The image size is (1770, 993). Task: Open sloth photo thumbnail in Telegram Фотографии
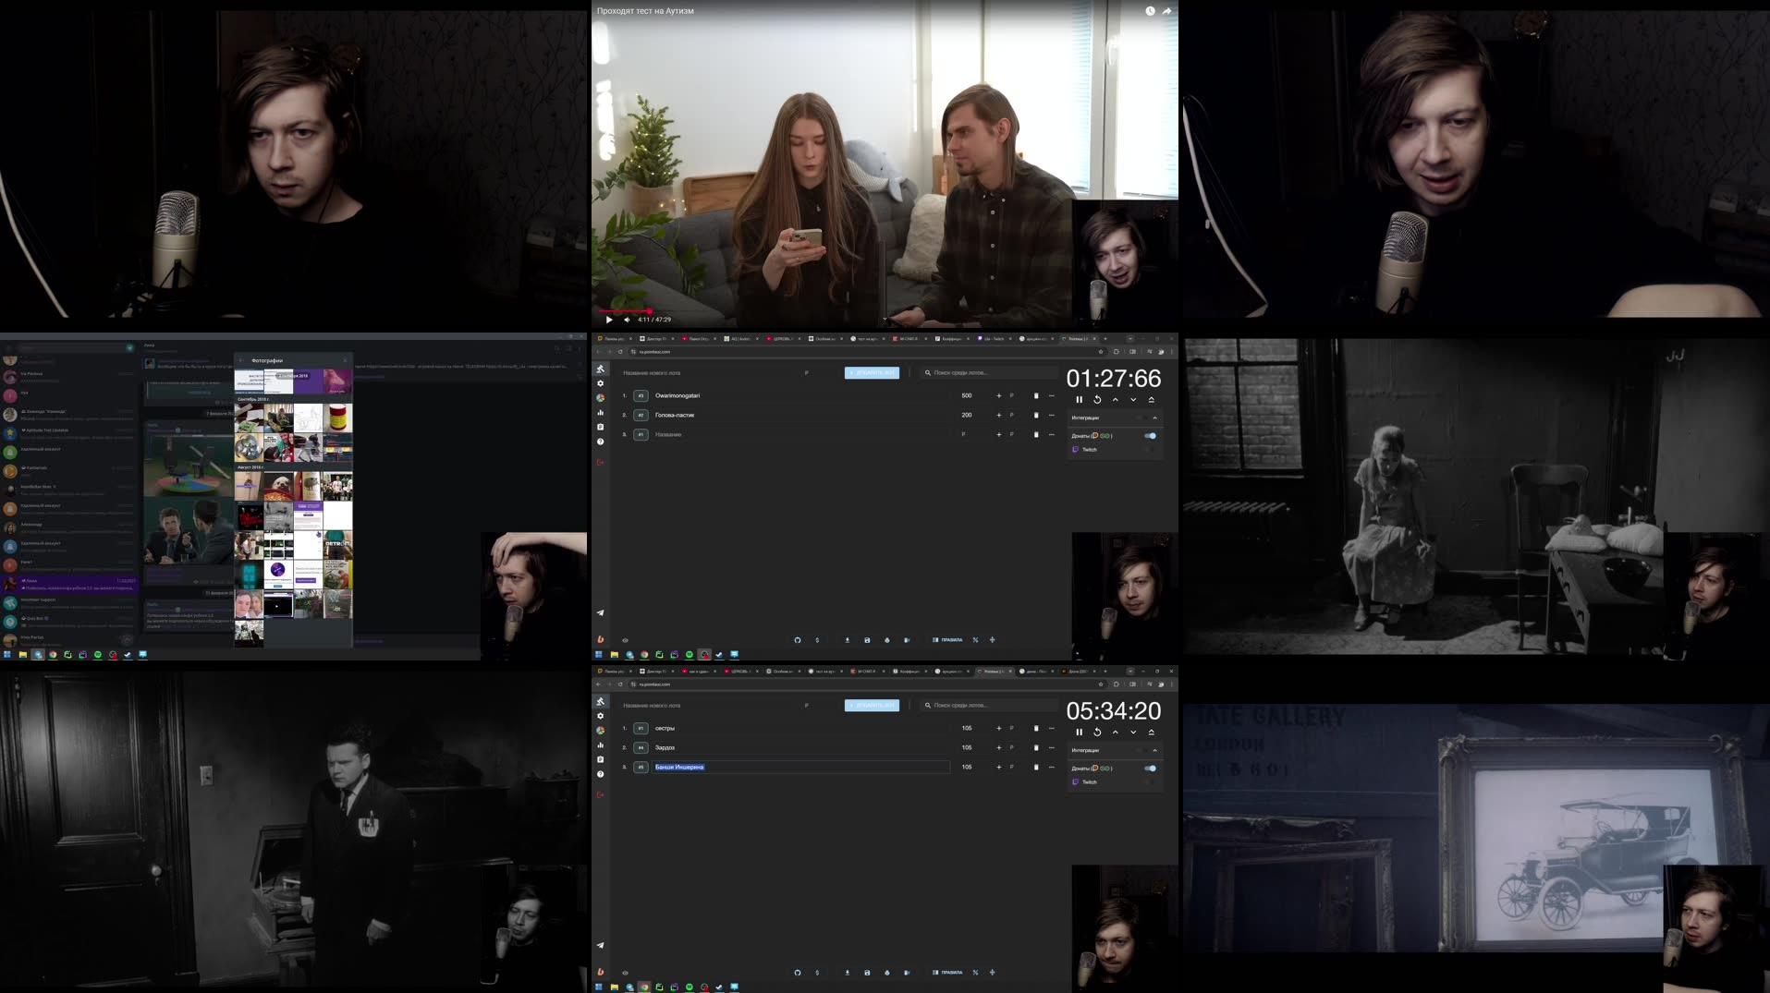tap(278, 485)
